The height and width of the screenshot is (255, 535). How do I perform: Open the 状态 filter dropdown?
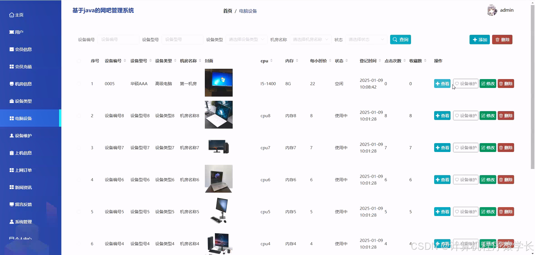tap(366, 40)
